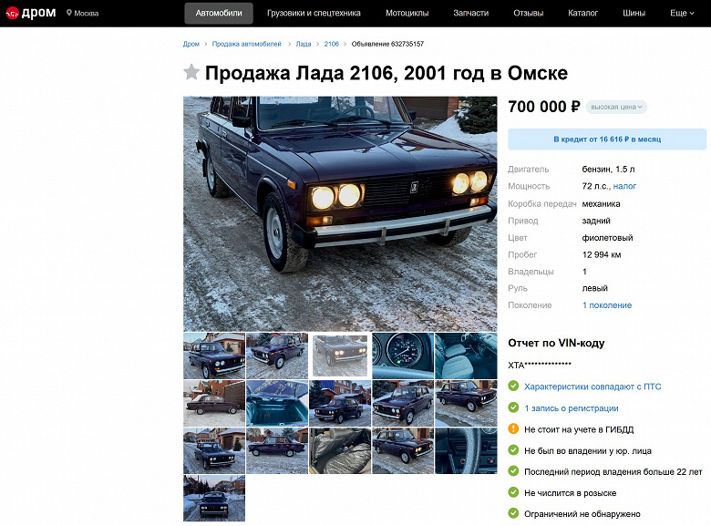The height and width of the screenshot is (526, 711).
Task: Open the steering wheel close-up thumbnail
Action: click(466, 450)
